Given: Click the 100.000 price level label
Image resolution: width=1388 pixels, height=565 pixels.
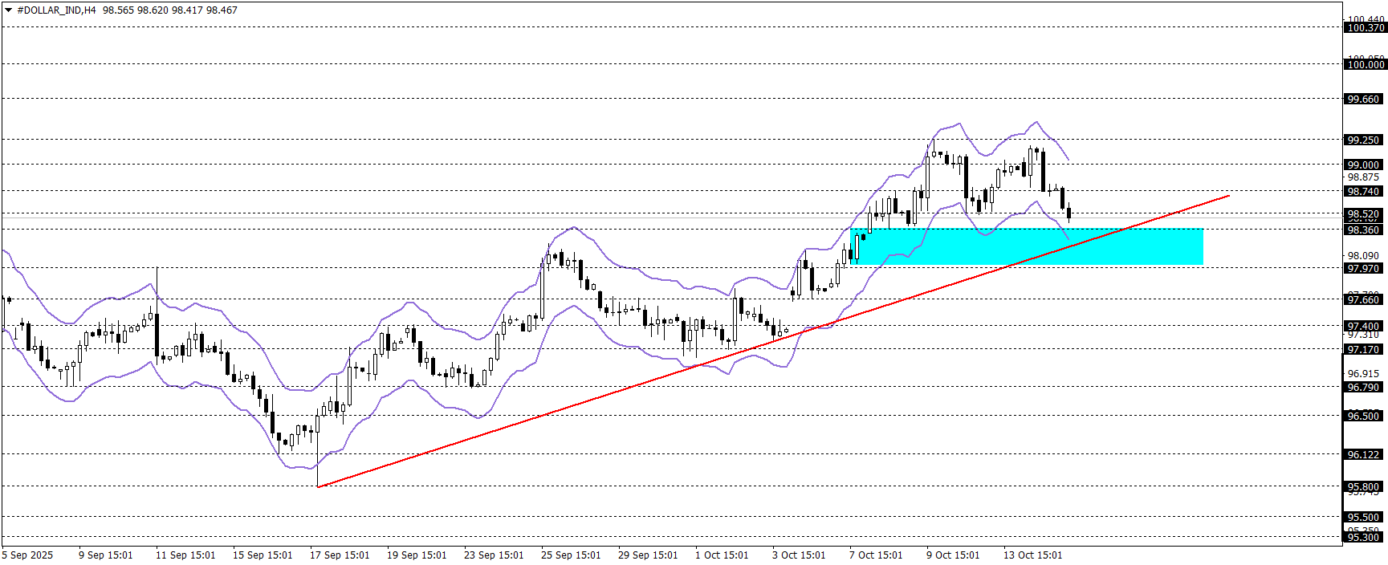Looking at the screenshot, I should click(x=1365, y=65).
